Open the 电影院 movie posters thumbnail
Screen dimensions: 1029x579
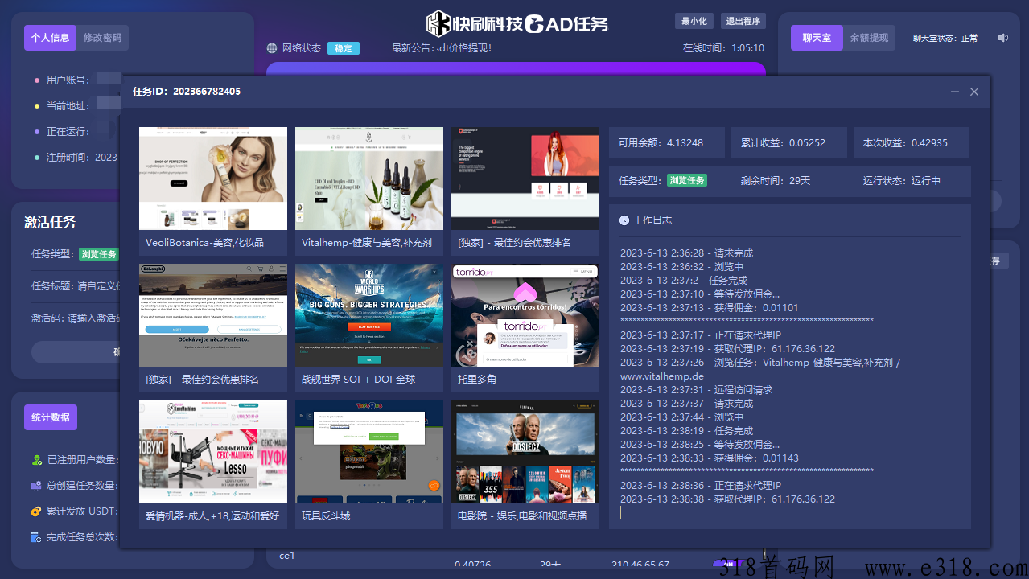click(525, 452)
